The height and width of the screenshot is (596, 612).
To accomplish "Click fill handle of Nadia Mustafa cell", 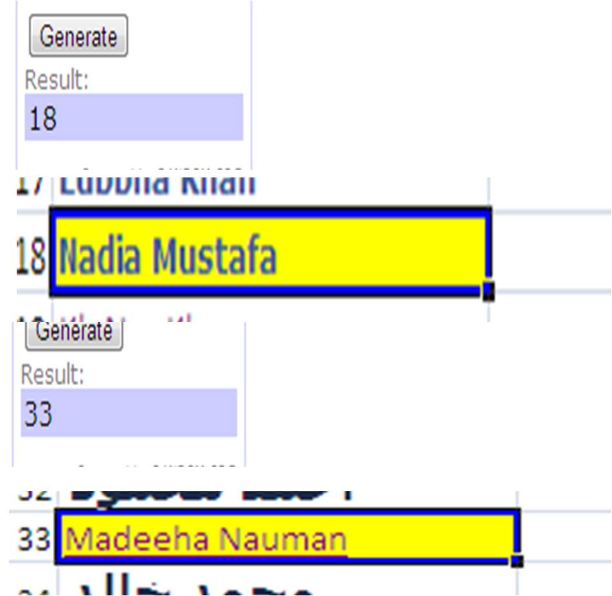I will click(x=488, y=293).
